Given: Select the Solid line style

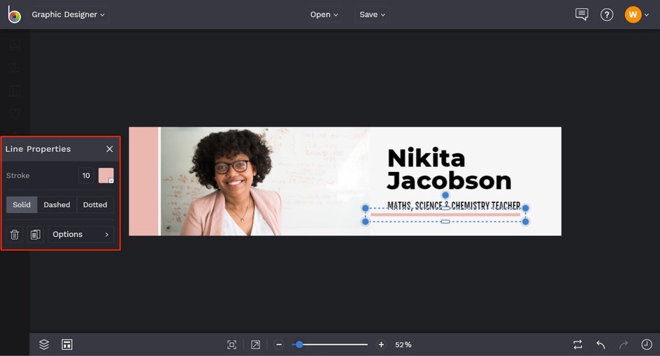Looking at the screenshot, I should (22, 205).
